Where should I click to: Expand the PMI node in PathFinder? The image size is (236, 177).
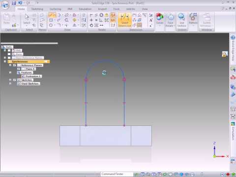[x=5, y=50]
